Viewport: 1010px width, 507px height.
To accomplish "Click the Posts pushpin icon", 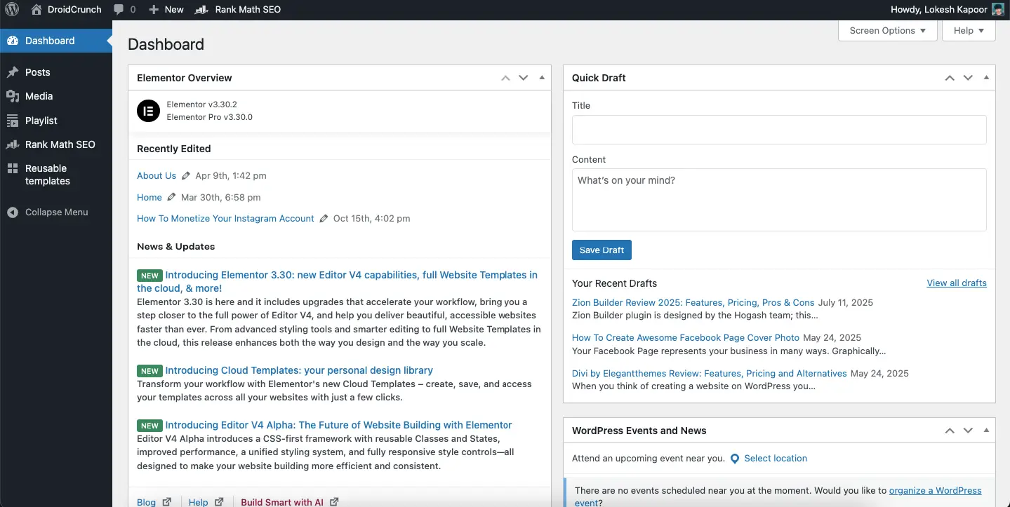I will click(13, 72).
